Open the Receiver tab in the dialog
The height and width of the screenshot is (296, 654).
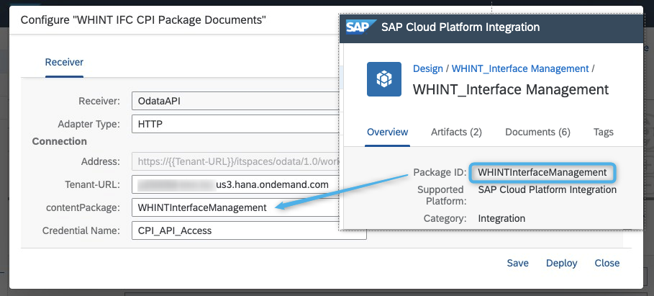64,62
